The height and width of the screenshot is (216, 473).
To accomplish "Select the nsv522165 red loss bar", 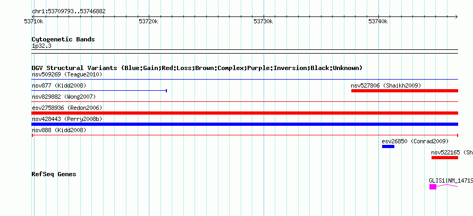I will click(x=445, y=158).
